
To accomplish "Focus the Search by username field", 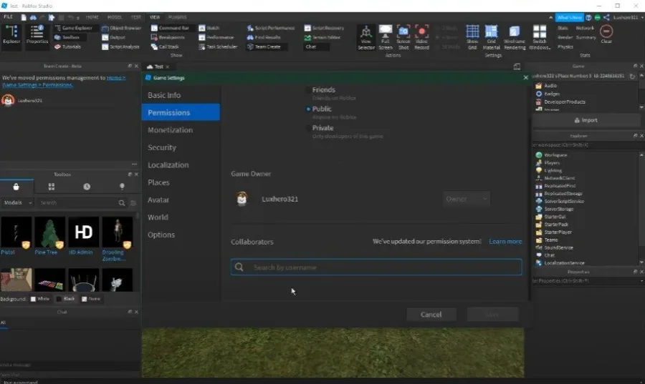I will (x=376, y=267).
